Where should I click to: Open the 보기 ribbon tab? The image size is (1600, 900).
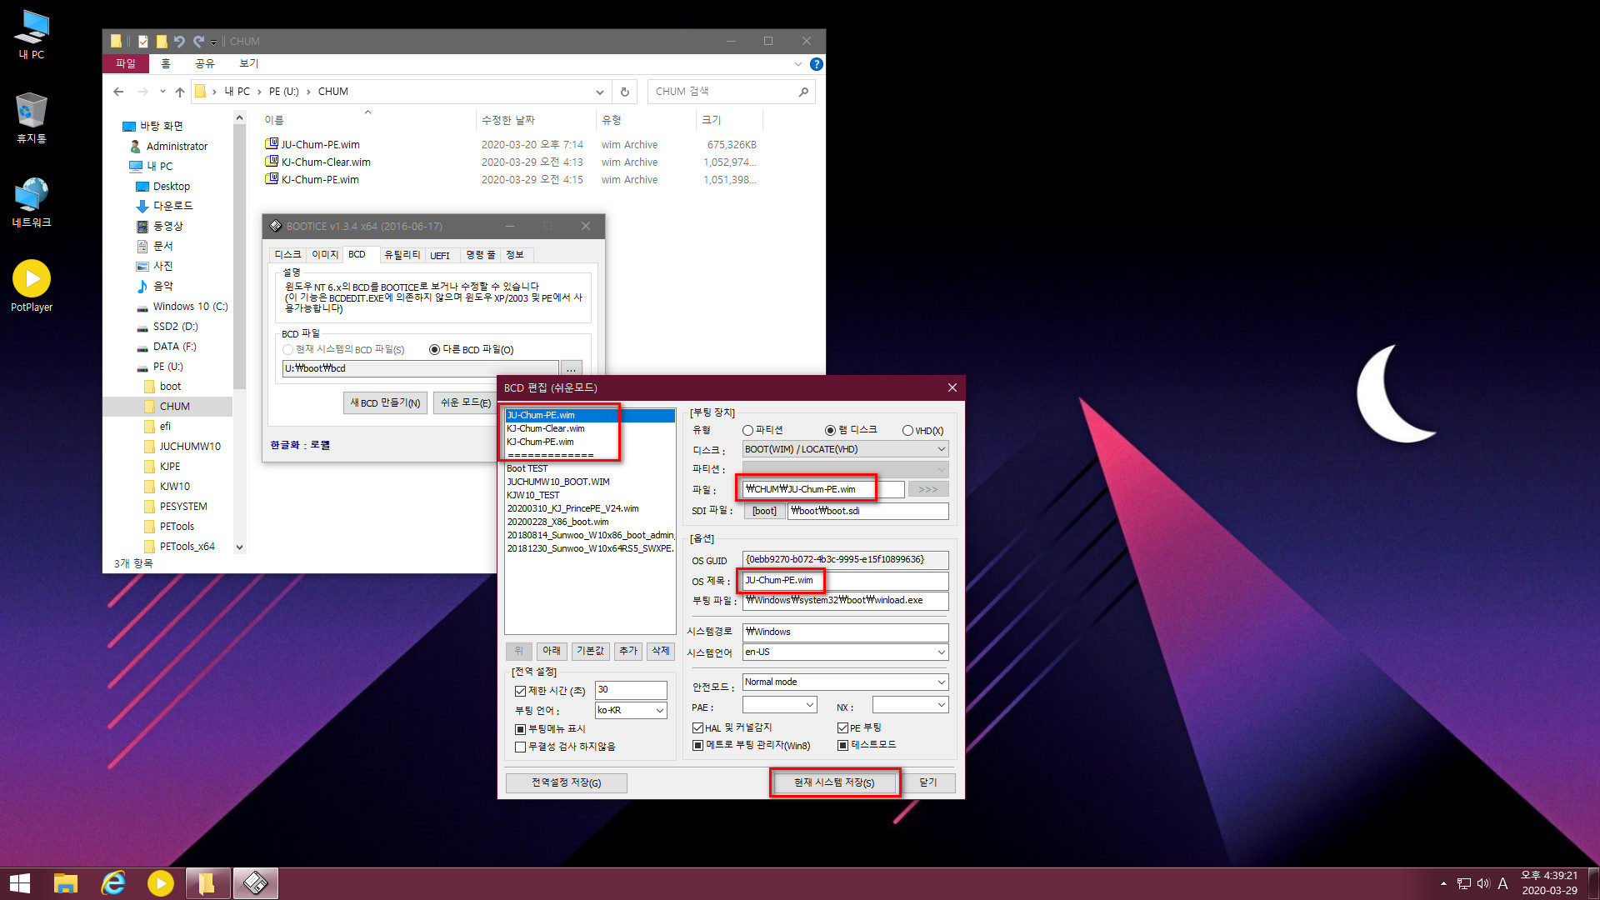[249, 63]
